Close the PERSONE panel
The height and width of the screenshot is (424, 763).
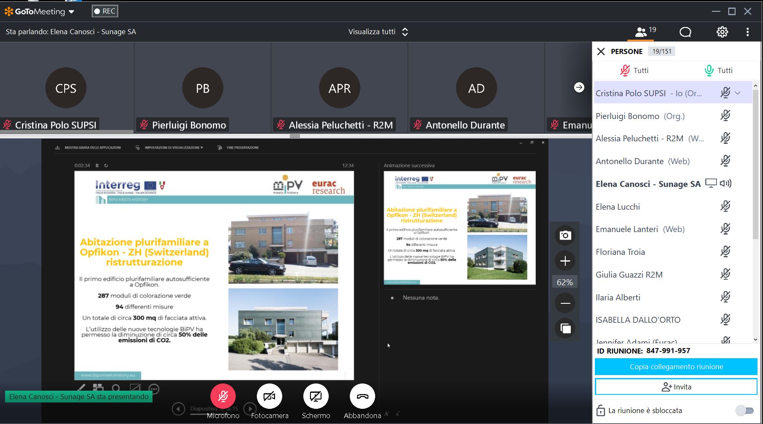(x=601, y=51)
